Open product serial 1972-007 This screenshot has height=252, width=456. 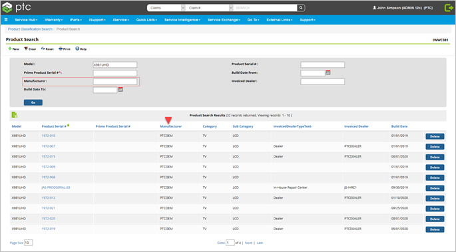pyautogui.click(x=49, y=146)
